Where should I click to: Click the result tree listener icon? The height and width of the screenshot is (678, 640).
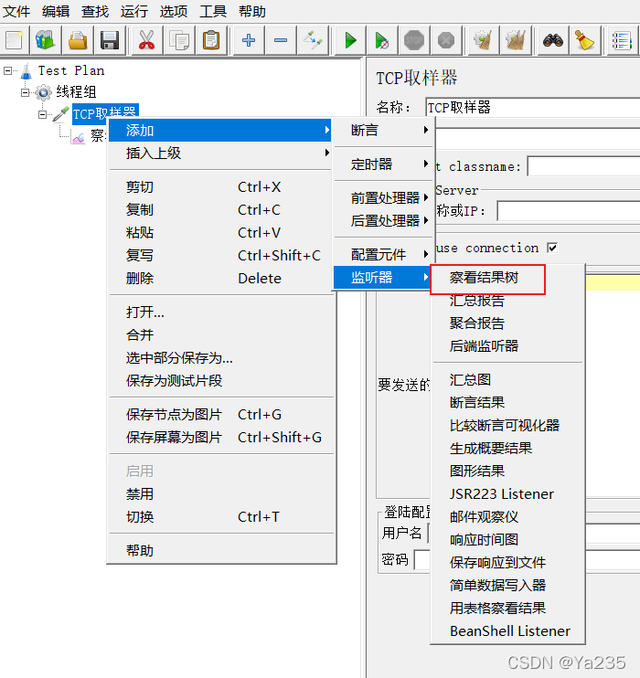click(78, 137)
